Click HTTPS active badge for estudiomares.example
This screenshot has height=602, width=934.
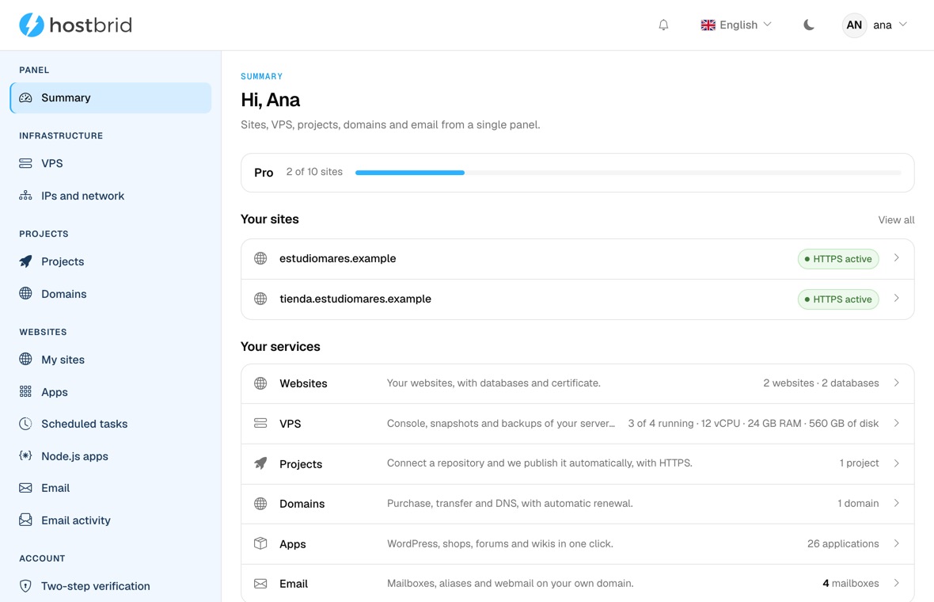tap(838, 259)
